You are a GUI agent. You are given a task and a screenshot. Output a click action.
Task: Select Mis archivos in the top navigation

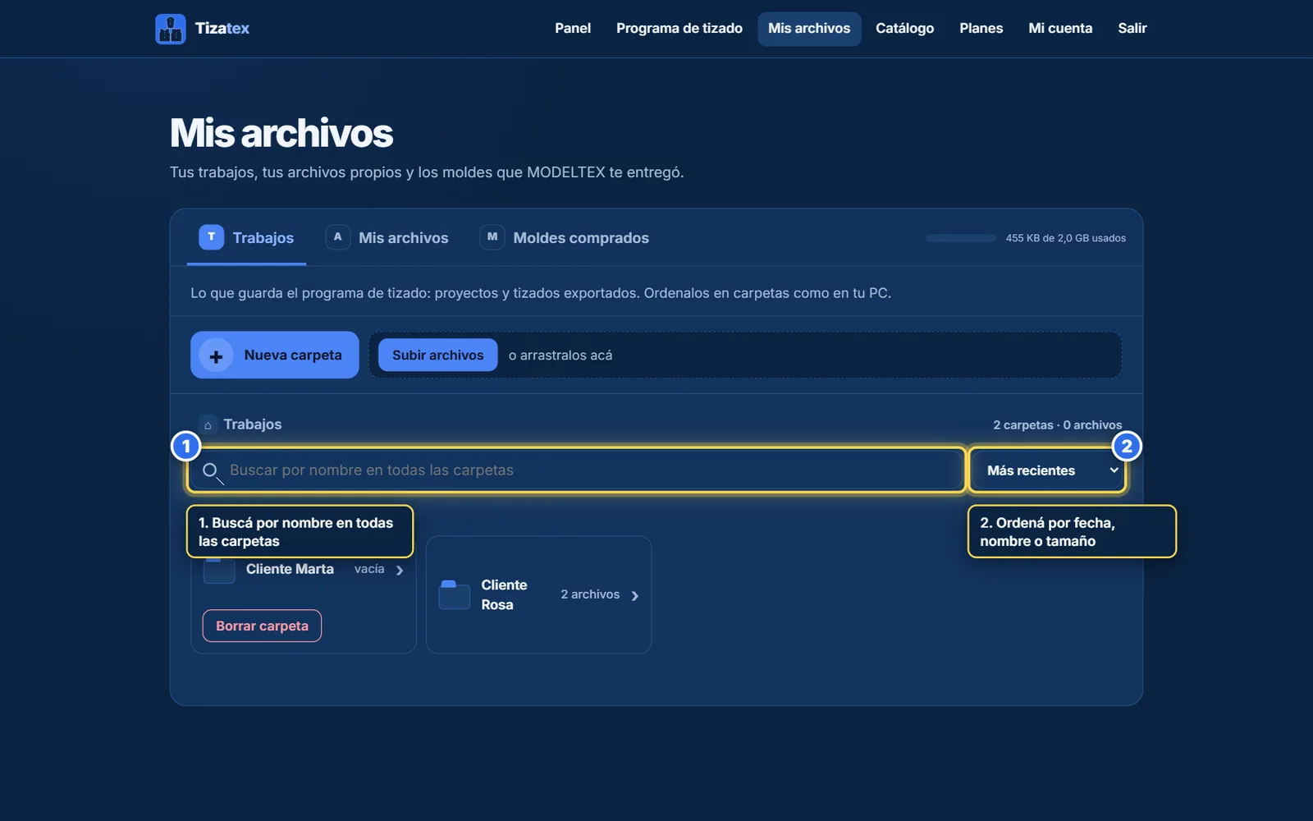pyautogui.click(x=809, y=28)
